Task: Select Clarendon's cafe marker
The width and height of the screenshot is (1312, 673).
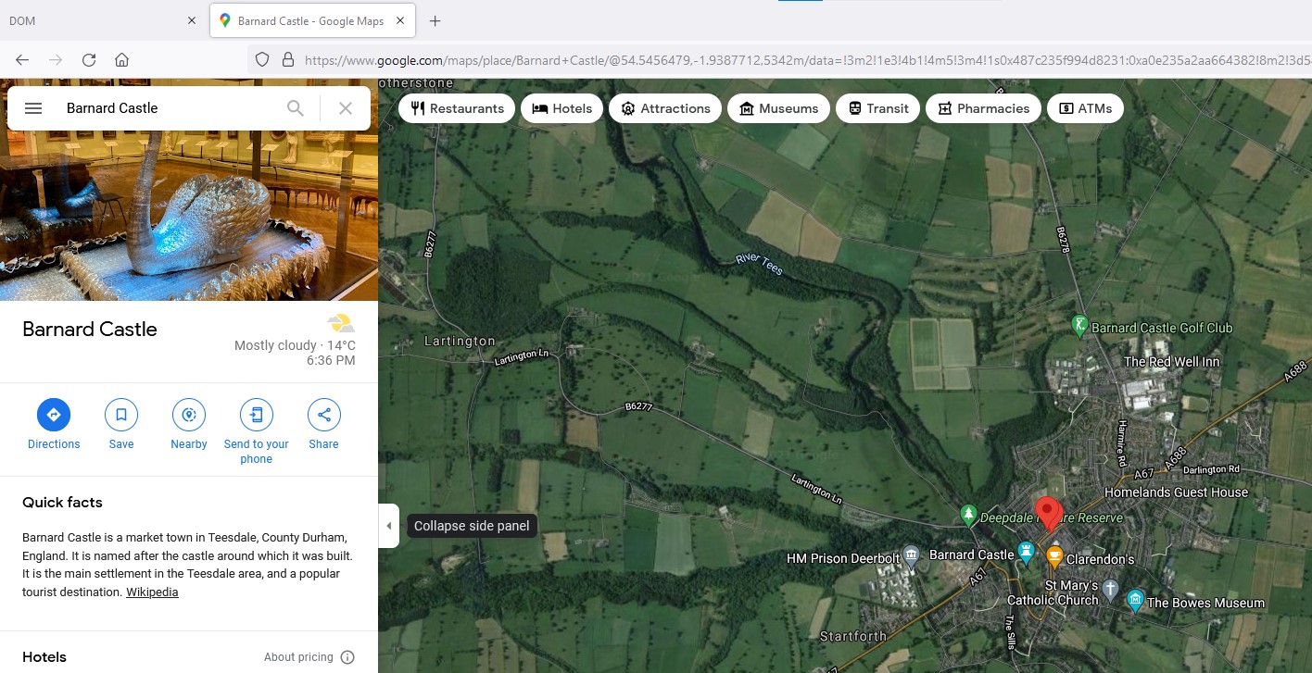Action: click(x=1054, y=556)
